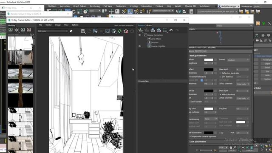Click the circular channel switch icon beside RGB color
The image size is (272, 153).
pyautogui.click(x=71, y=31)
